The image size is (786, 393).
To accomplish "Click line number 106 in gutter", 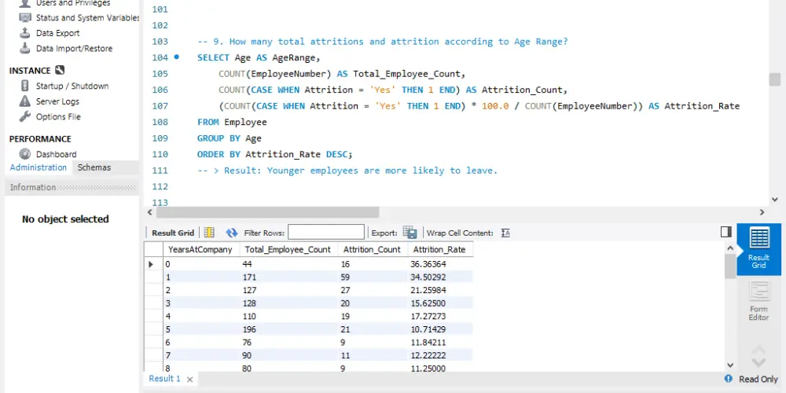I will [160, 90].
